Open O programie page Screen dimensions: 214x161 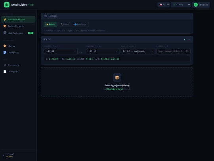(18, 65)
